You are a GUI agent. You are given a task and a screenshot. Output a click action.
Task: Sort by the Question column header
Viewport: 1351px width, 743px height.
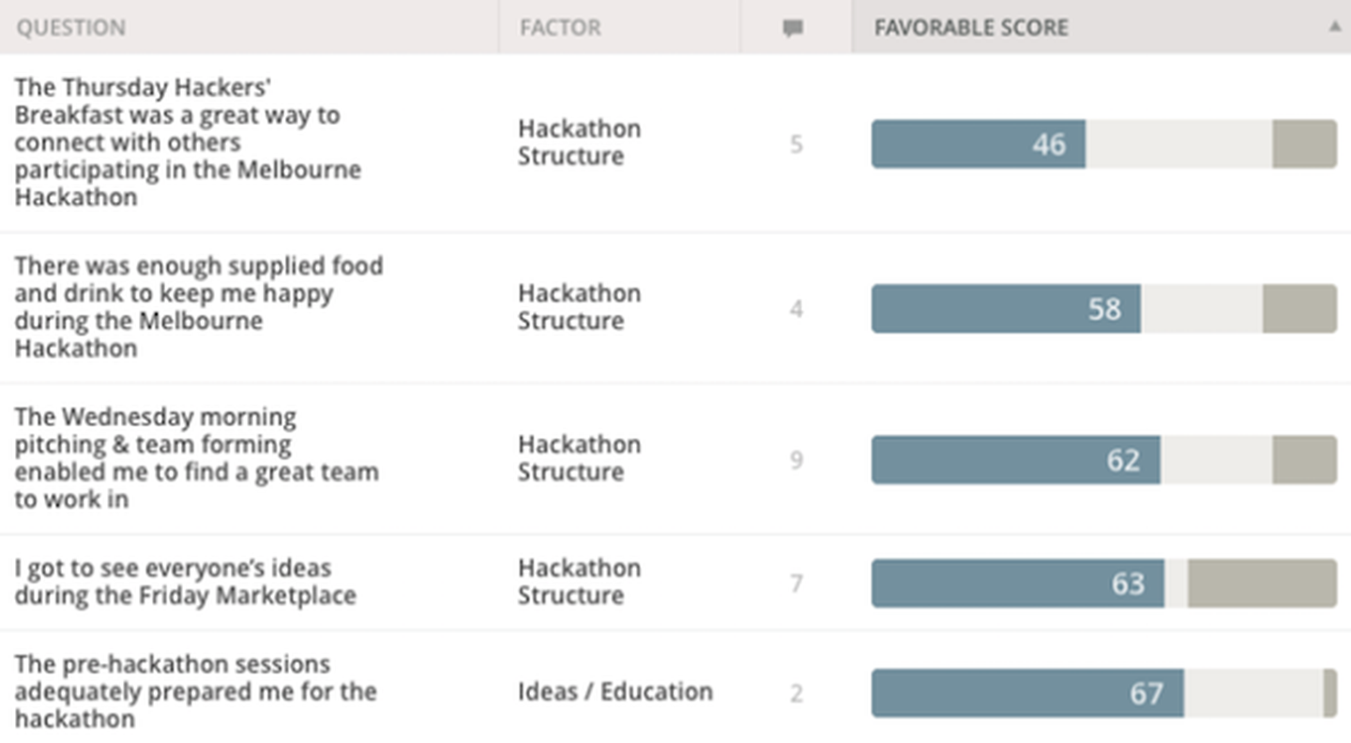pyautogui.click(x=70, y=28)
